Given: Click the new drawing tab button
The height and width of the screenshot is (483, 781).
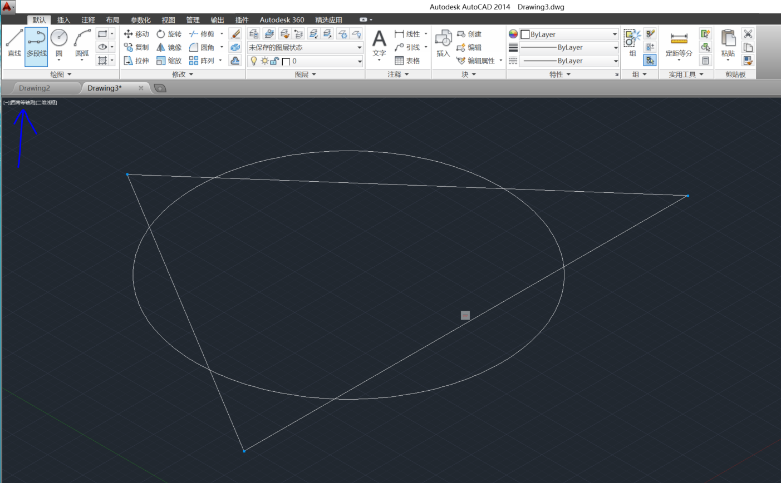Looking at the screenshot, I should (x=160, y=88).
